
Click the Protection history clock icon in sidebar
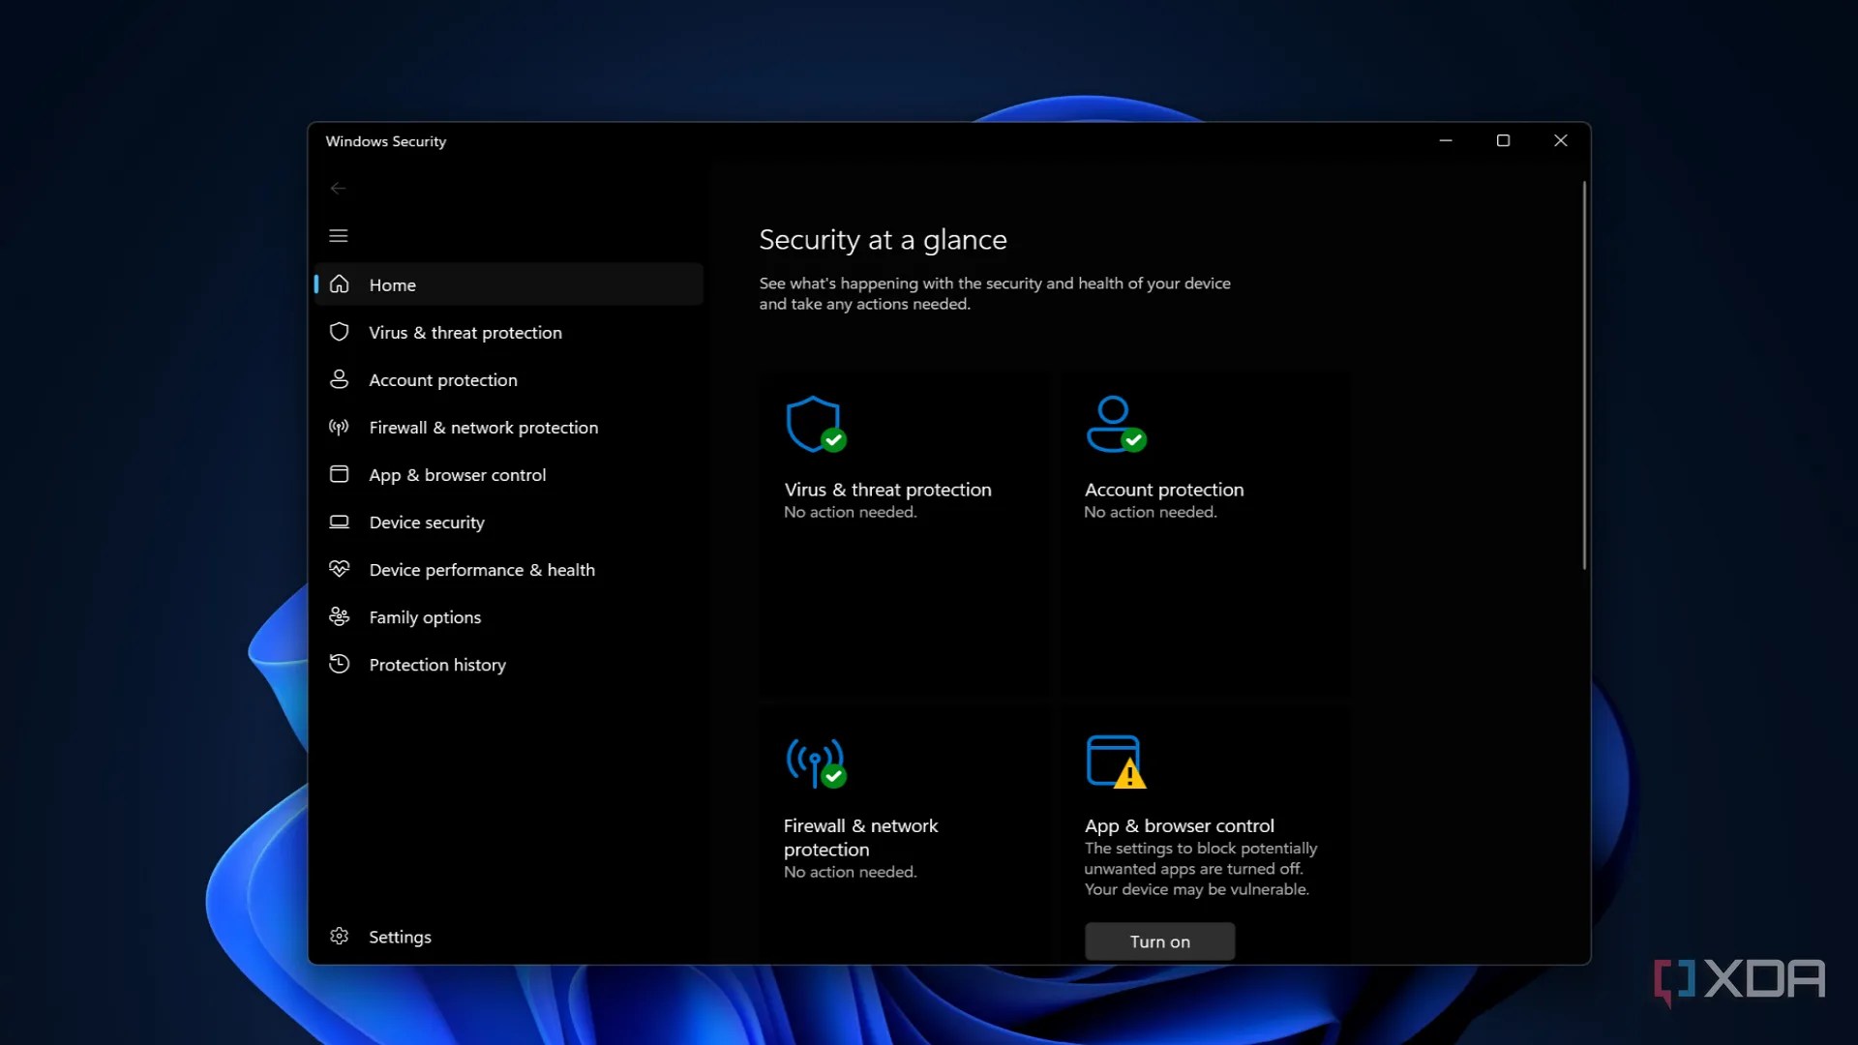[x=339, y=664]
